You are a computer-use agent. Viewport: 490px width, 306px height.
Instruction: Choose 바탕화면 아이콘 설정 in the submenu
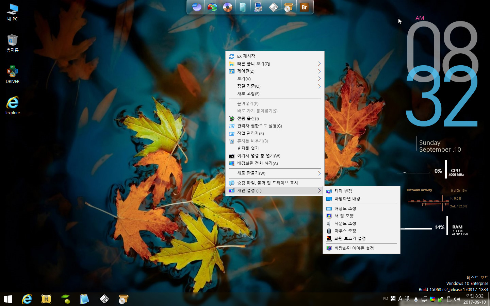point(361,248)
